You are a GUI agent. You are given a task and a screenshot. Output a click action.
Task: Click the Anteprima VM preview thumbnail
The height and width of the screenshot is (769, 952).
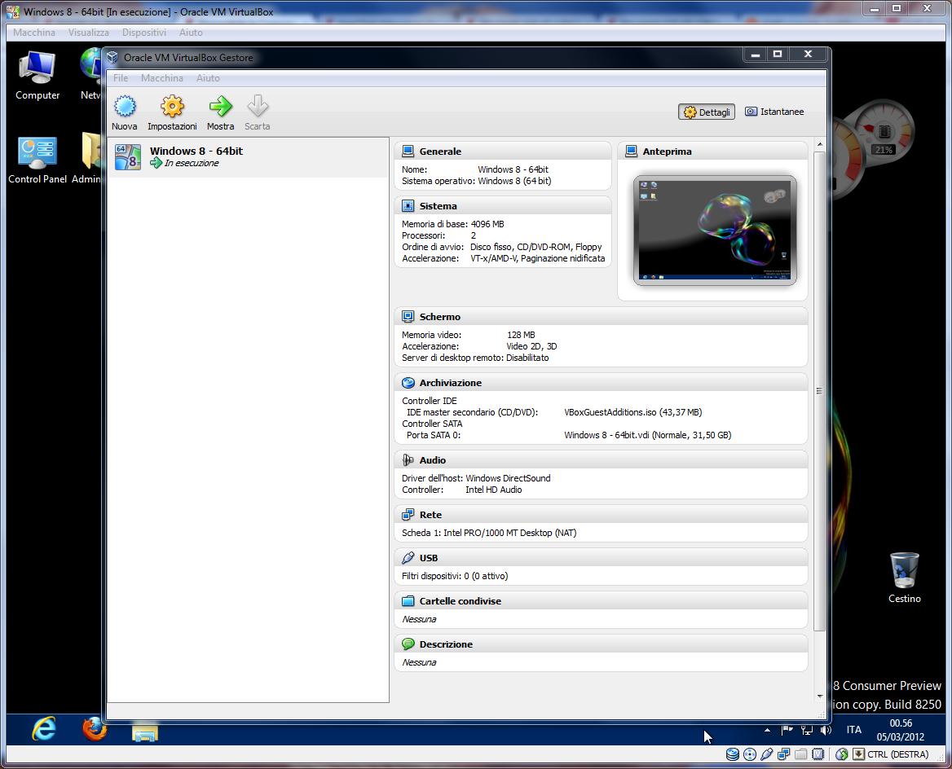tap(715, 231)
